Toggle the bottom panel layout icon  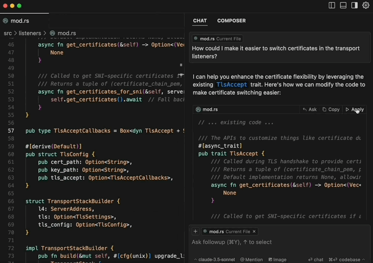coord(343,5)
